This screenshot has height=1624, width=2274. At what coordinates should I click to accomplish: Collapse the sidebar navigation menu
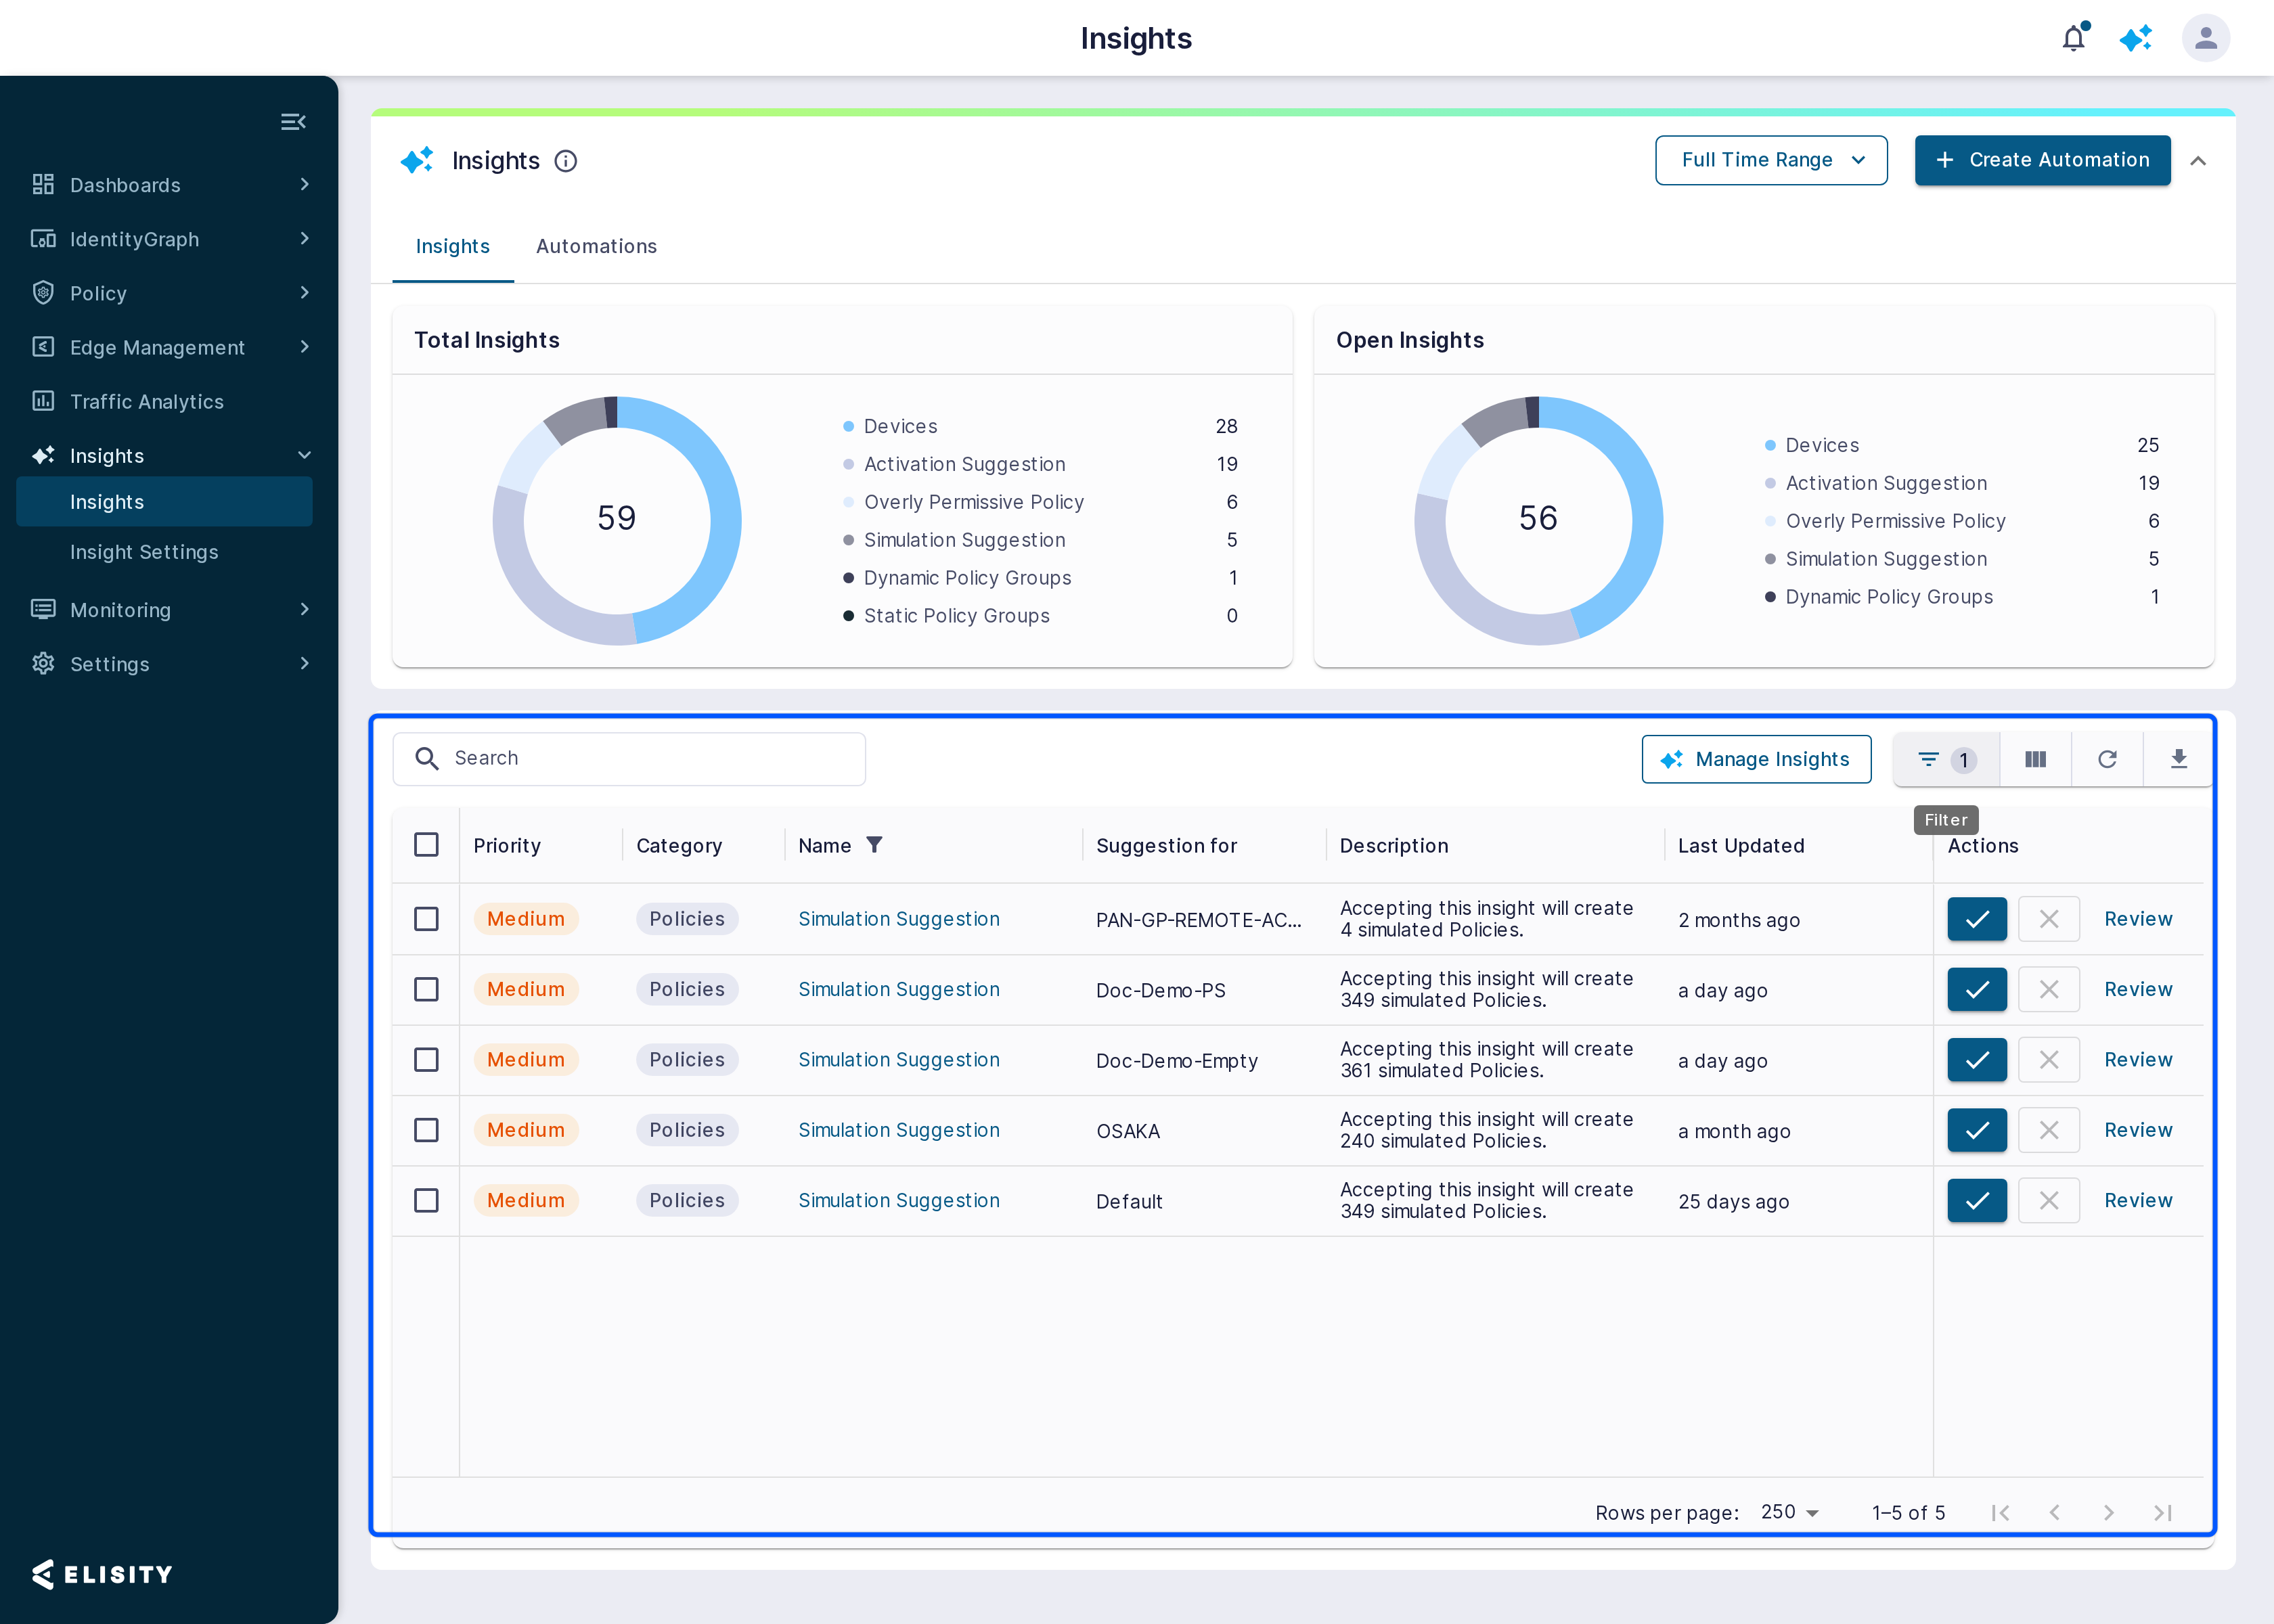[293, 122]
